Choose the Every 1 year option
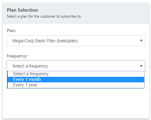The height and width of the screenshot is (120, 151). click(x=76, y=85)
